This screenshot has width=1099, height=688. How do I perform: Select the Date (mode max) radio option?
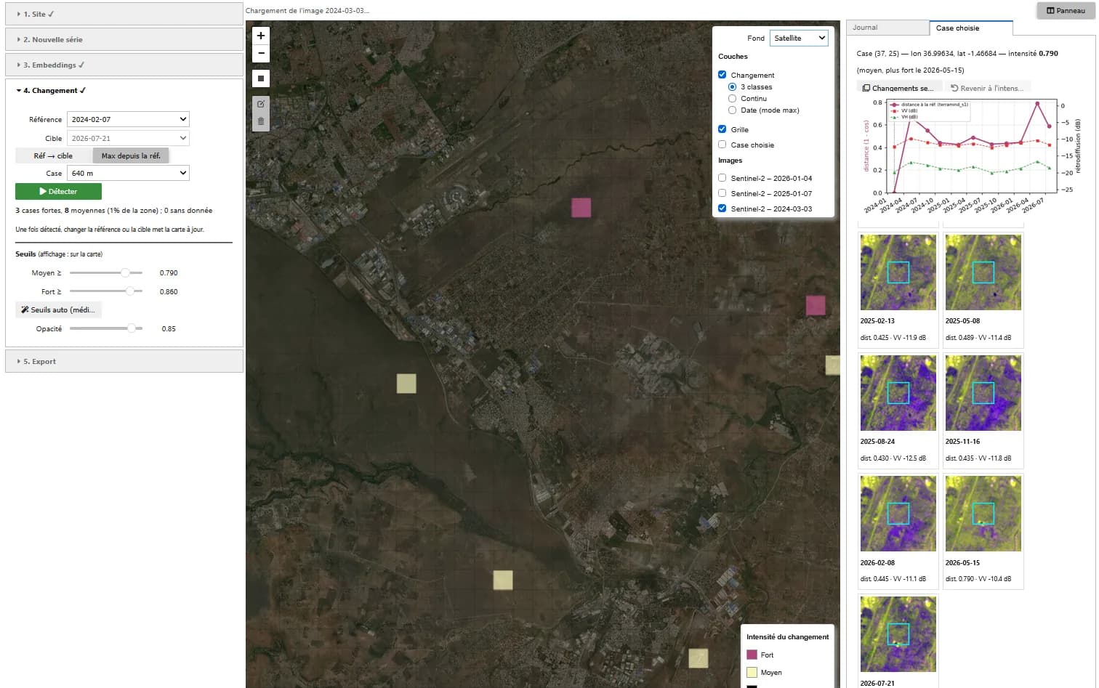coord(733,110)
